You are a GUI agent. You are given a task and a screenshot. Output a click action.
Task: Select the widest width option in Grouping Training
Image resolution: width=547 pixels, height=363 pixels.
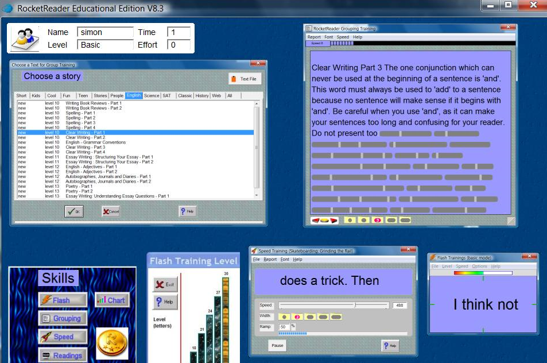405,220
